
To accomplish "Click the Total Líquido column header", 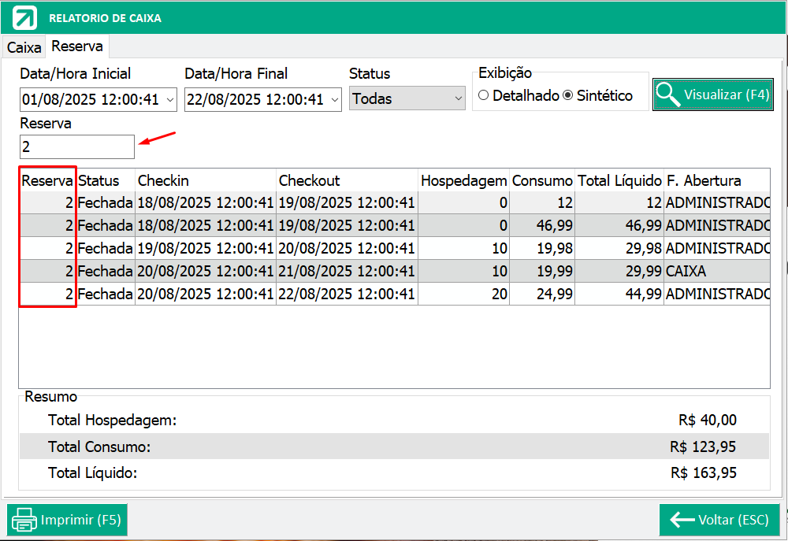I will click(619, 180).
